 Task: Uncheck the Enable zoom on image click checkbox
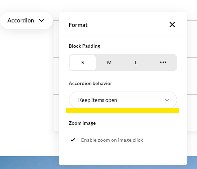point(73,140)
